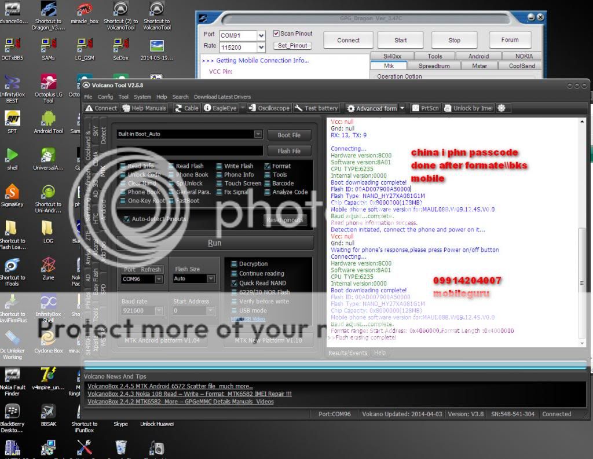Screen dimensions: 593x459
Task: Open the Built-in Boot_Auto dropdown
Action: click(258, 134)
